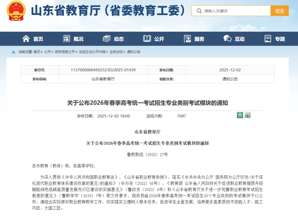
Task: Click the service icon beside 服务
Action: [187, 39]
